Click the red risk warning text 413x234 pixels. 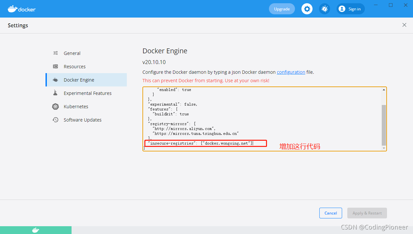pyautogui.click(x=206, y=81)
